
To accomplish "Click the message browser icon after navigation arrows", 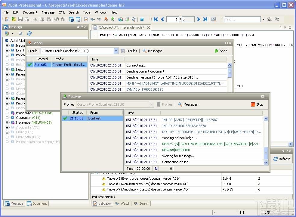I will coord(214,19).
